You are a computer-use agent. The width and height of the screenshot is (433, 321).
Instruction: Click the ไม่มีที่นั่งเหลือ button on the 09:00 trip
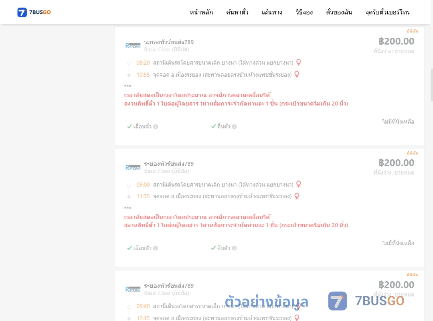click(x=398, y=243)
